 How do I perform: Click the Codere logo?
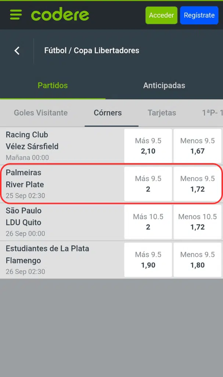point(60,15)
